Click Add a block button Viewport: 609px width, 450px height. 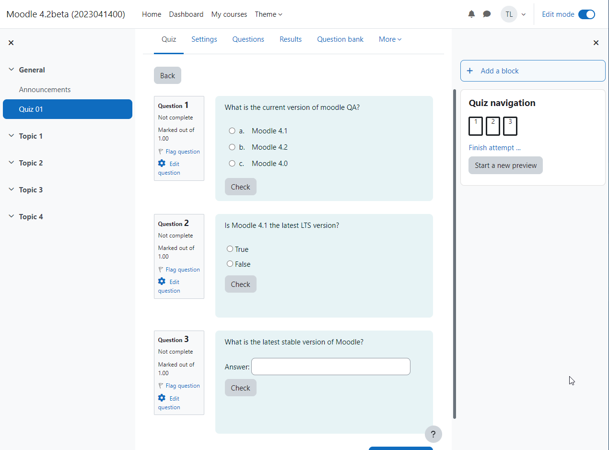[533, 71]
